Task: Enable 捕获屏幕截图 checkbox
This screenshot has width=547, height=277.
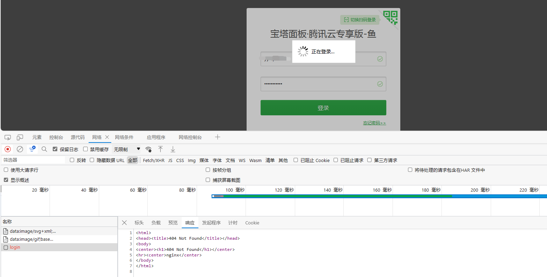Action: tap(208, 180)
